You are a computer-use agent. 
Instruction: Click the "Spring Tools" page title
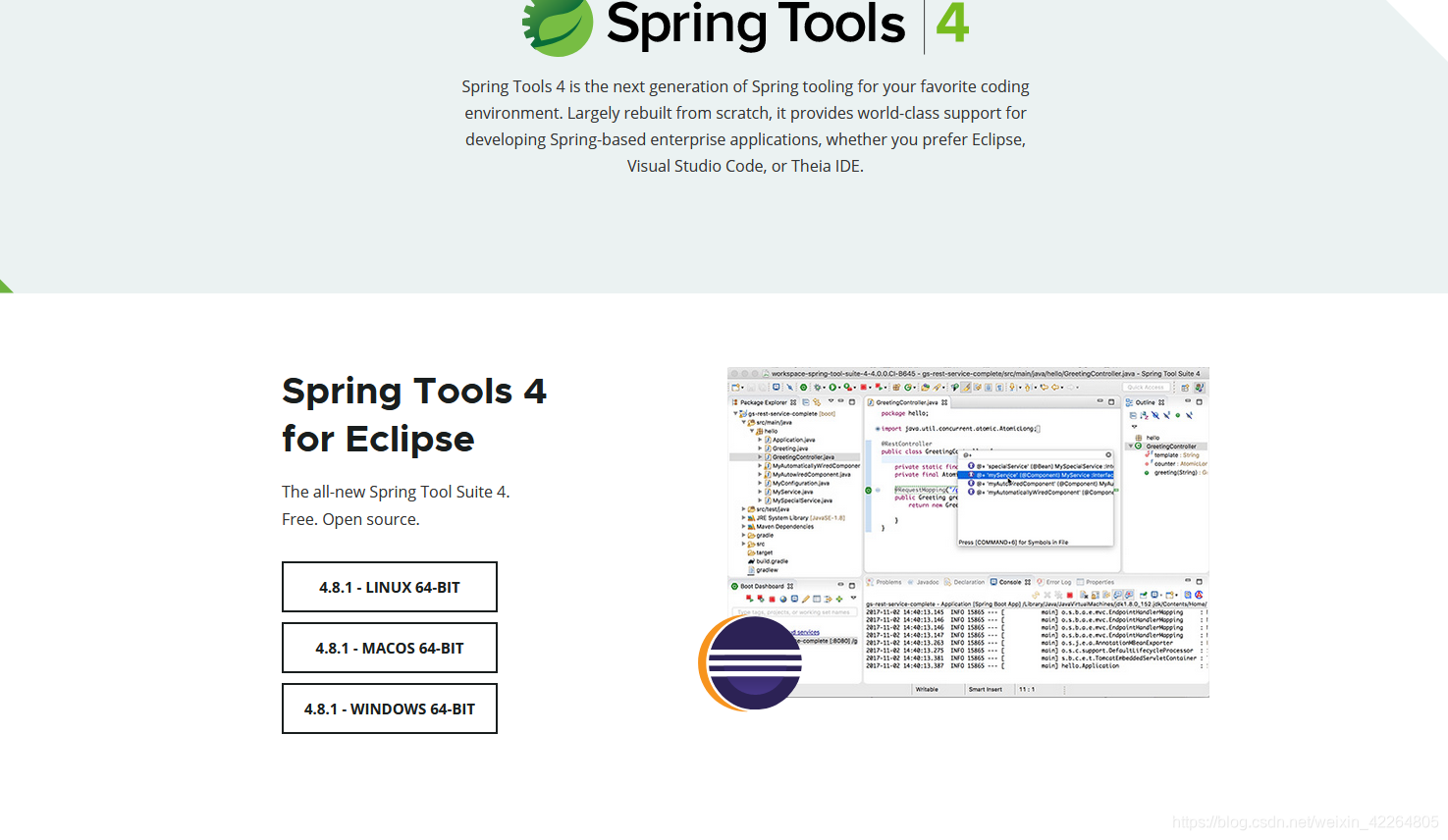pyautogui.click(x=756, y=25)
